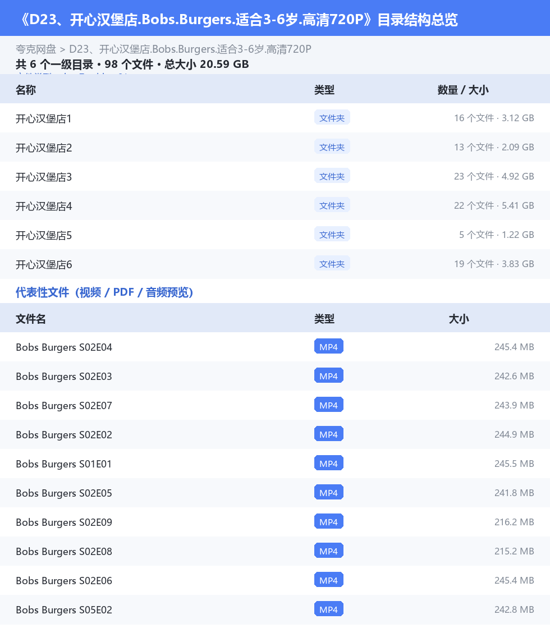Select the 19 个文件 · 3.83 GB cell
This screenshot has width=550, height=642.
[x=494, y=264]
